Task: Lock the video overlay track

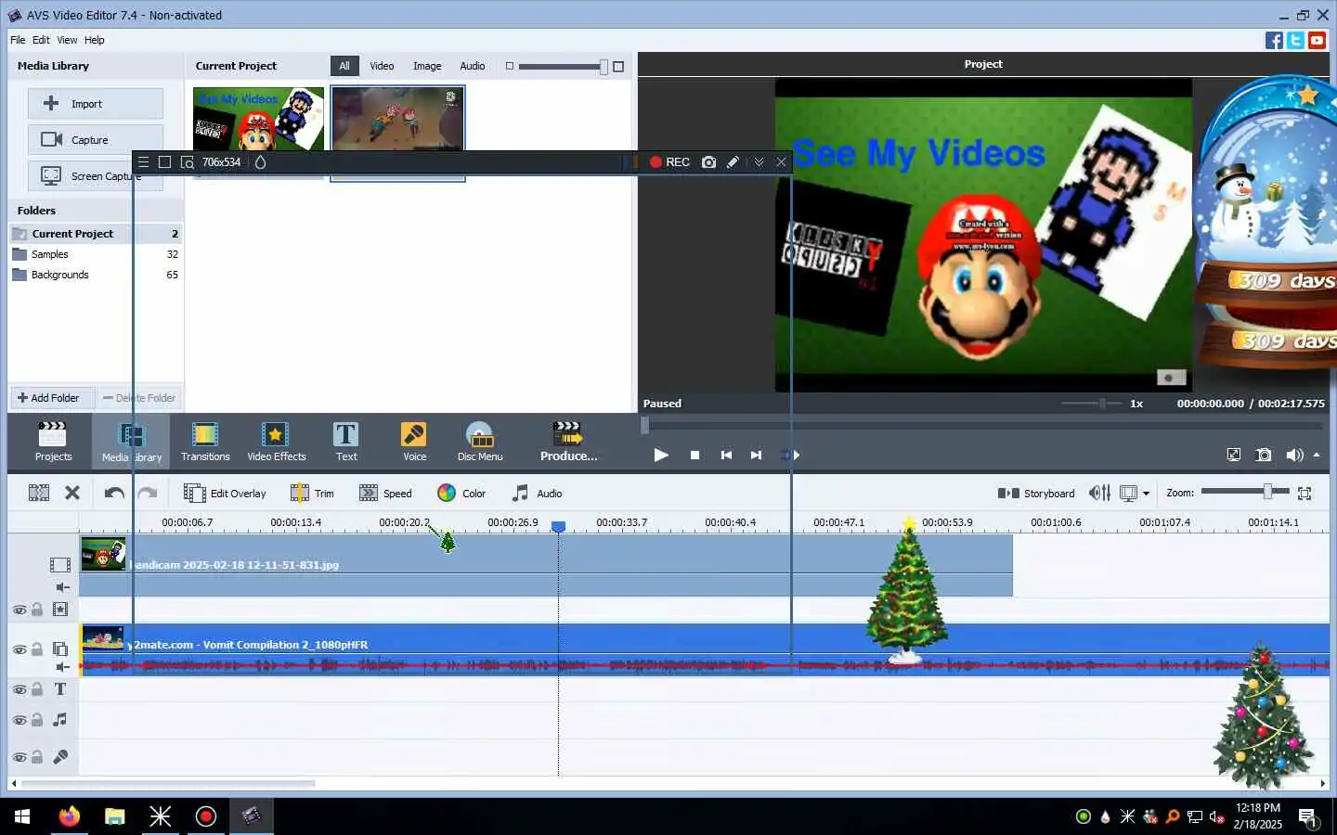Action: pyautogui.click(x=37, y=649)
